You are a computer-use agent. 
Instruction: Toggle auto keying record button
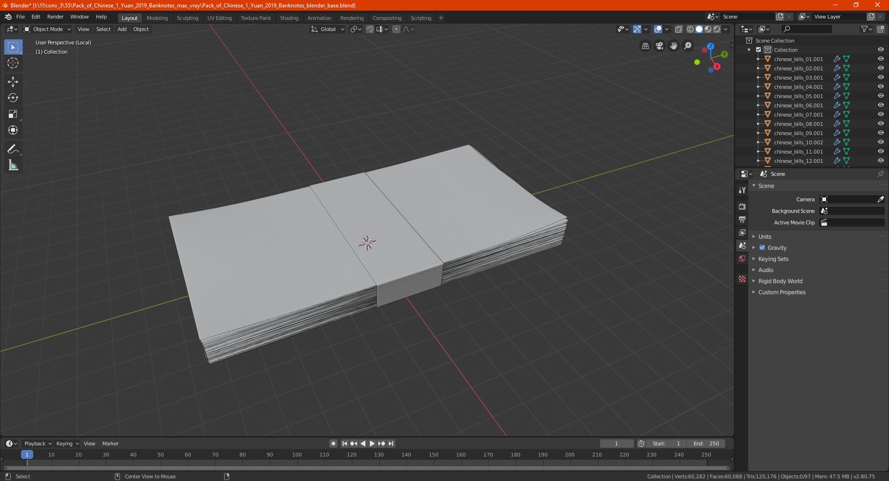(333, 444)
